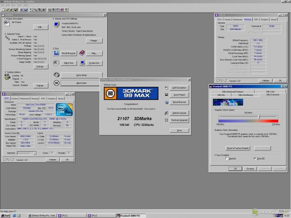Image resolution: width=291 pixels, height=218 pixels.
Task: Click the 3DMark 99 MAX logo banner
Action: (131, 93)
